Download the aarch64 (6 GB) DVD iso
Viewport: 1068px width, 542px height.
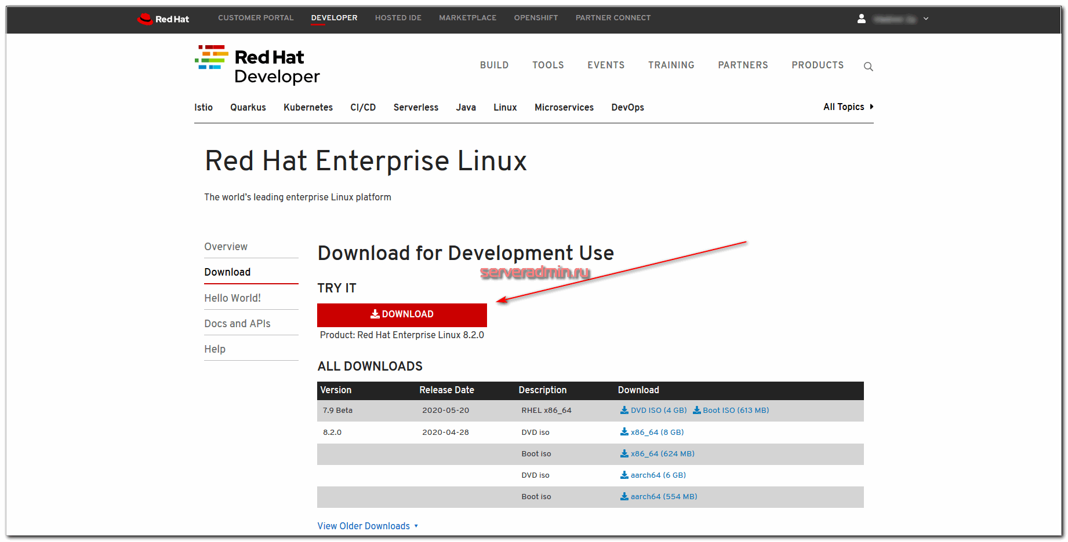[x=653, y=475]
